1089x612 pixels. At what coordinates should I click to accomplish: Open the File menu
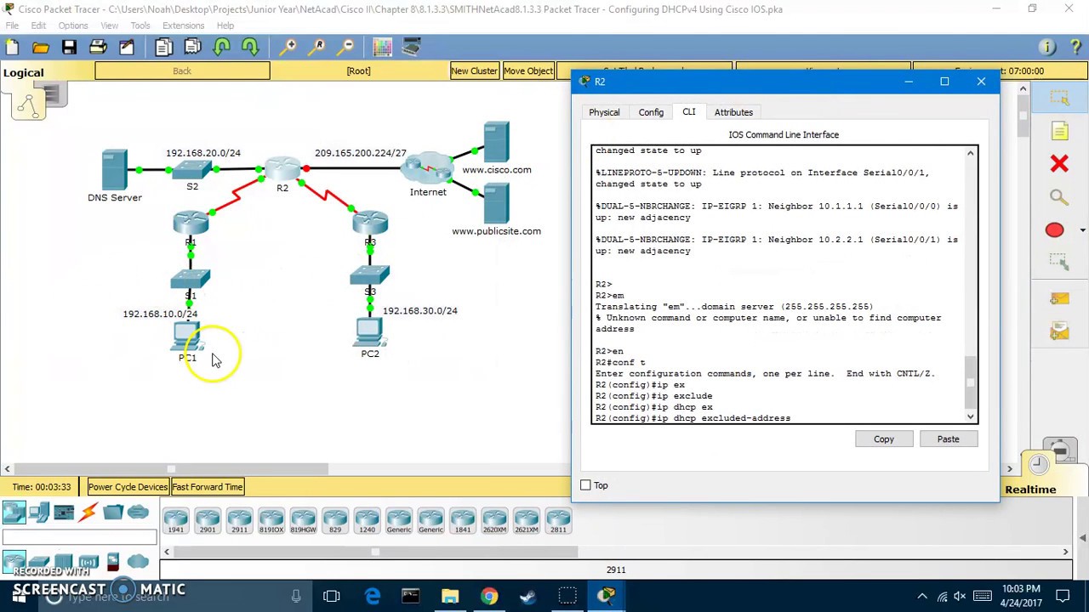pyautogui.click(x=12, y=25)
